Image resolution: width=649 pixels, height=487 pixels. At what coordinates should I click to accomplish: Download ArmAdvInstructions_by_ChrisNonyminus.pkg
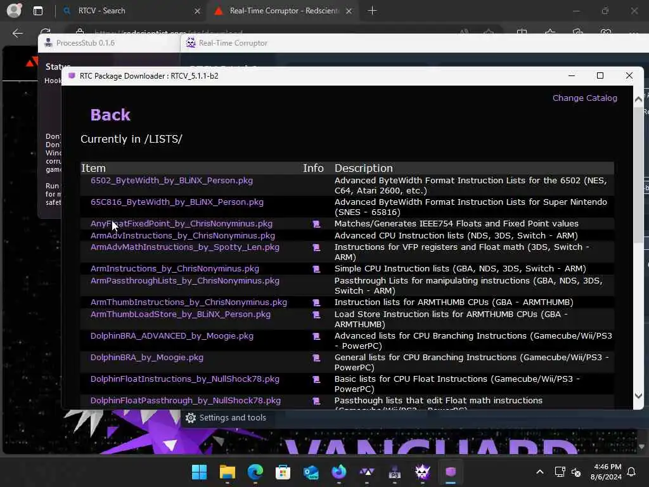[x=183, y=236]
